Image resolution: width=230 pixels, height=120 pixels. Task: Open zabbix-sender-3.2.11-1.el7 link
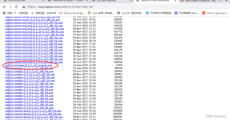pos(30,80)
